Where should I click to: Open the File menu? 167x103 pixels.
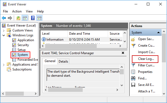pyautogui.click(x=5, y=11)
